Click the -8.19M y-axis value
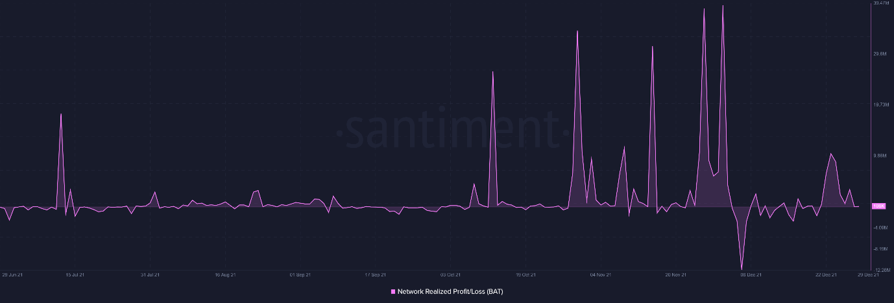This screenshot has height=303, width=894. (880, 248)
